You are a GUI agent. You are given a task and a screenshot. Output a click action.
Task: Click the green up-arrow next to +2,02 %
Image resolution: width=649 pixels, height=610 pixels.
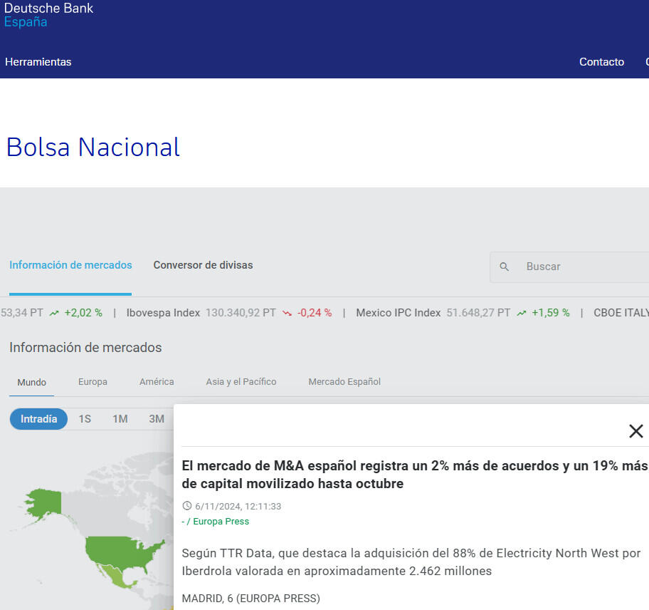click(54, 313)
